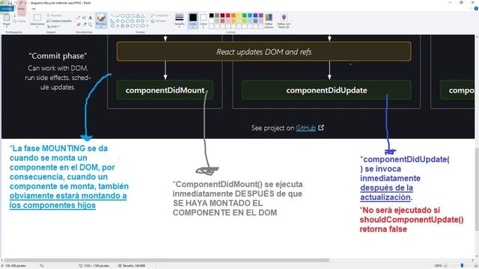Pick the red color swatch
The image size is (479, 269).
[228, 16]
